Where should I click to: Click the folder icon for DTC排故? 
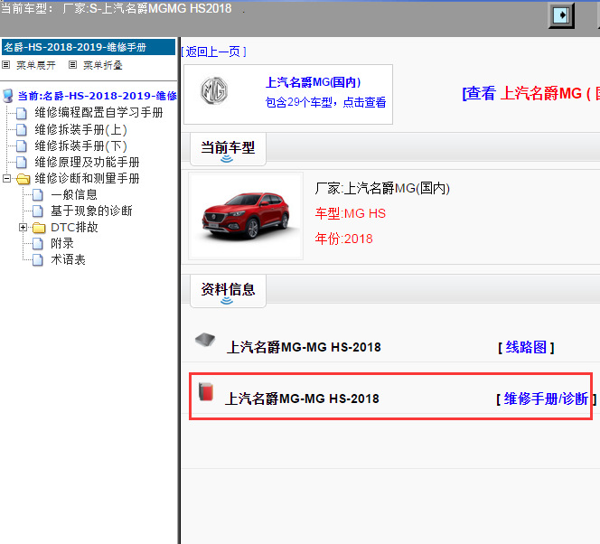click(x=39, y=228)
